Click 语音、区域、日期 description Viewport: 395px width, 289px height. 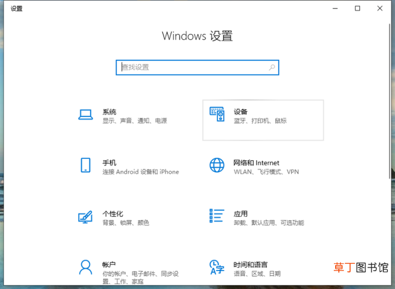click(257, 274)
